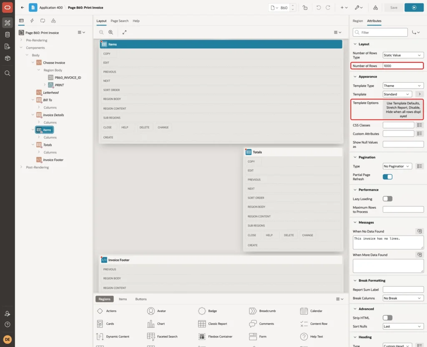This screenshot has width=427, height=347.
Task: Go back with the left arrow
Action: coord(23,8)
